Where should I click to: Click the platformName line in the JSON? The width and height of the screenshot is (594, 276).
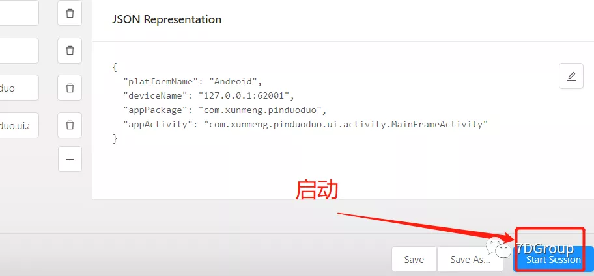pos(193,82)
